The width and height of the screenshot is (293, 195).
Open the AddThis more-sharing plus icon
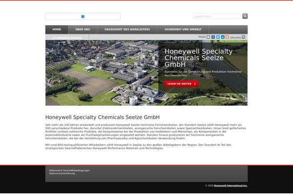coord(227,37)
